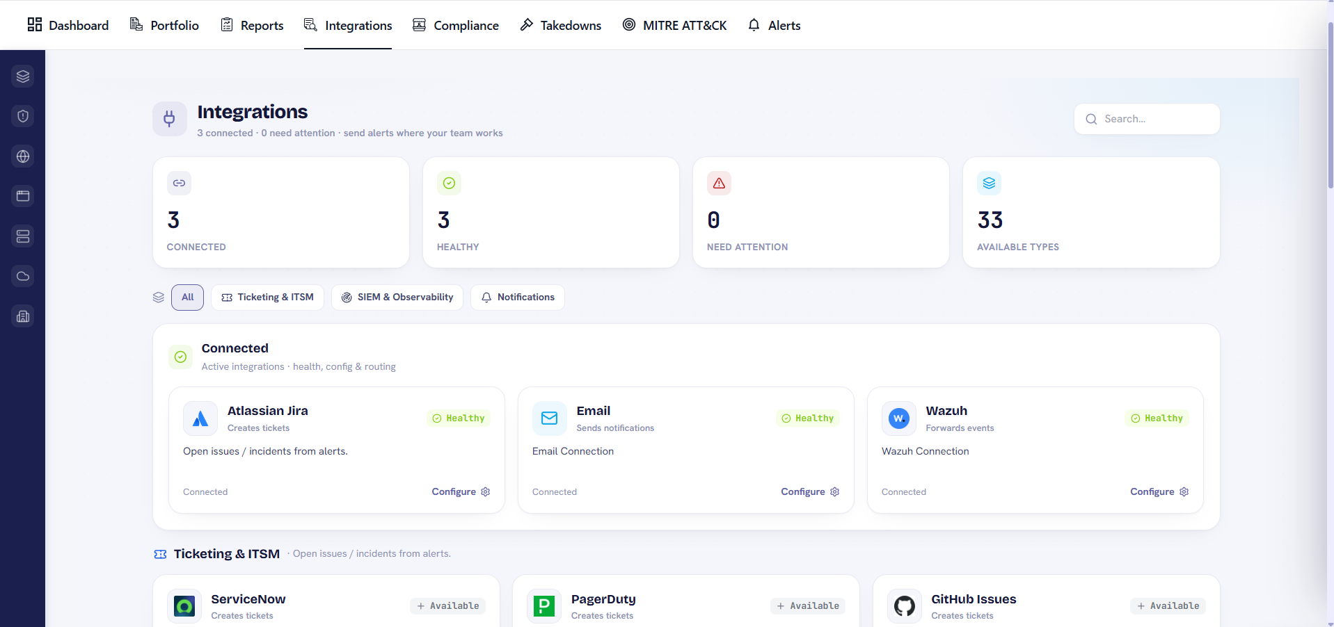Open the browser window icon in sidebar
This screenshot has width=1334, height=627.
pyautogui.click(x=23, y=196)
